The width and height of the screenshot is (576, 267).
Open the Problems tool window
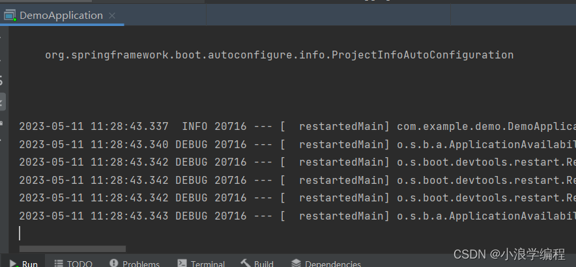[134, 263]
